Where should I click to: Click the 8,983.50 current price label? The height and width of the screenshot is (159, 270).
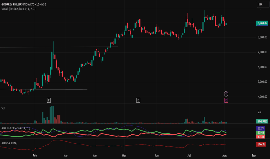[x=262, y=23]
